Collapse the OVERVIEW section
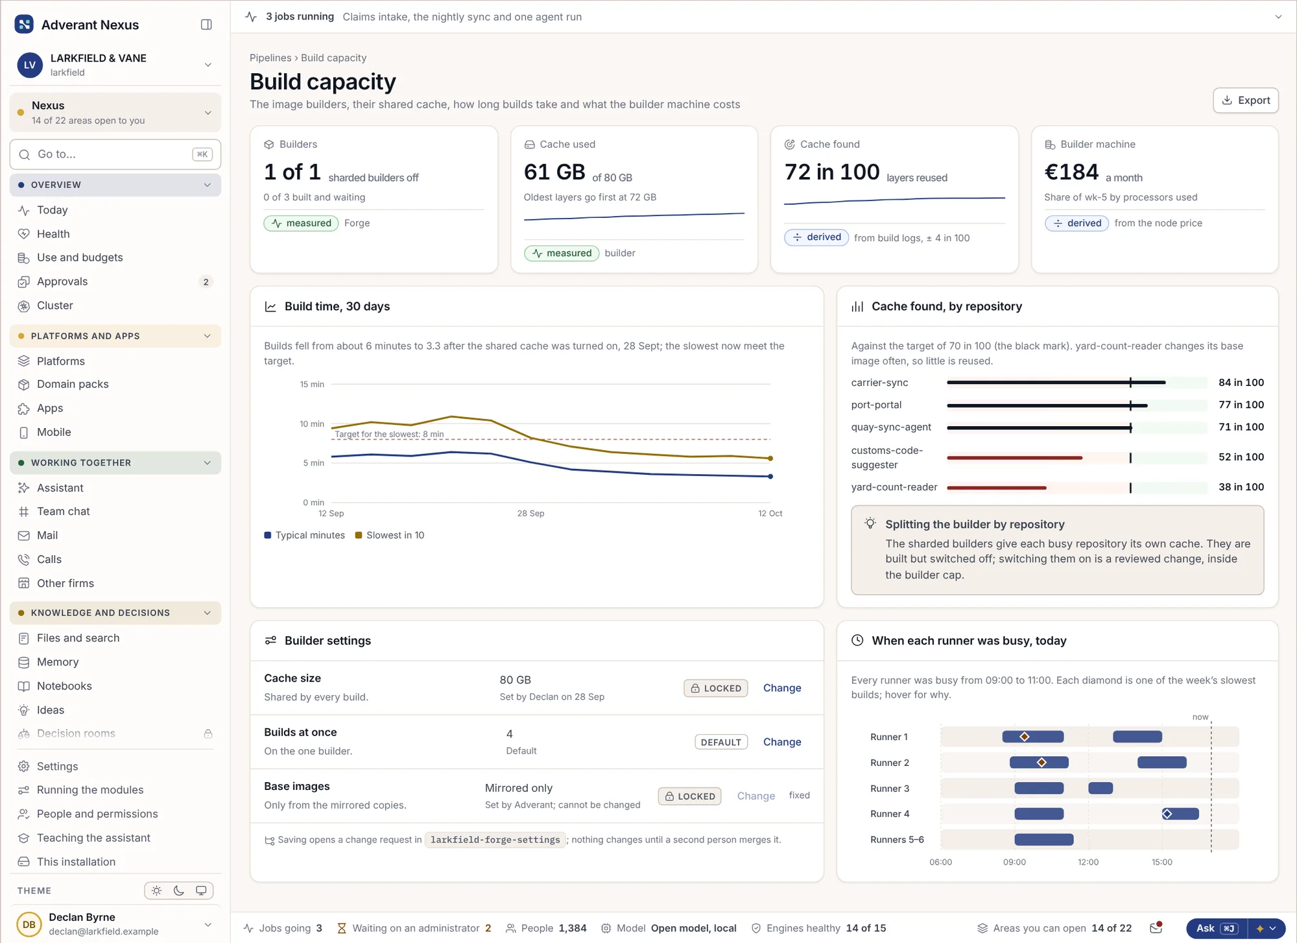 (x=115, y=185)
